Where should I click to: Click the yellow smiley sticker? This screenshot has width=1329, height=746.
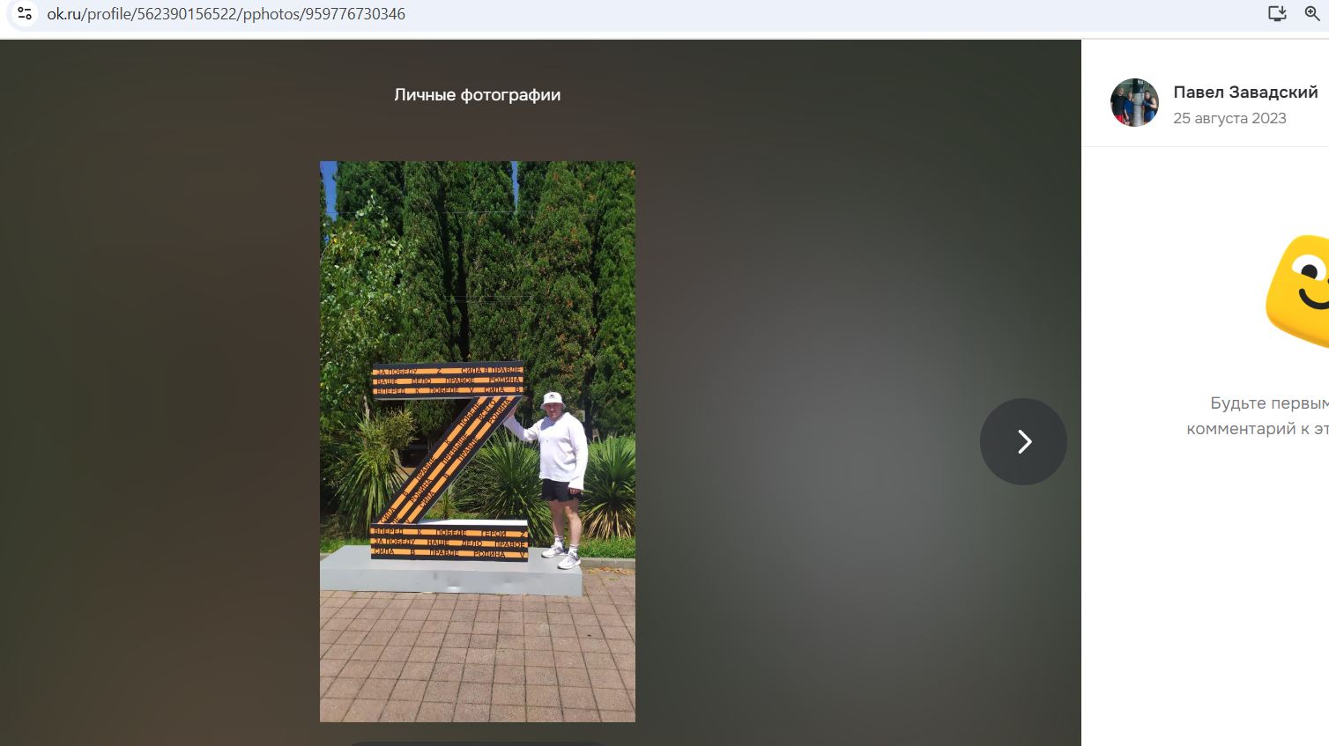1298,292
